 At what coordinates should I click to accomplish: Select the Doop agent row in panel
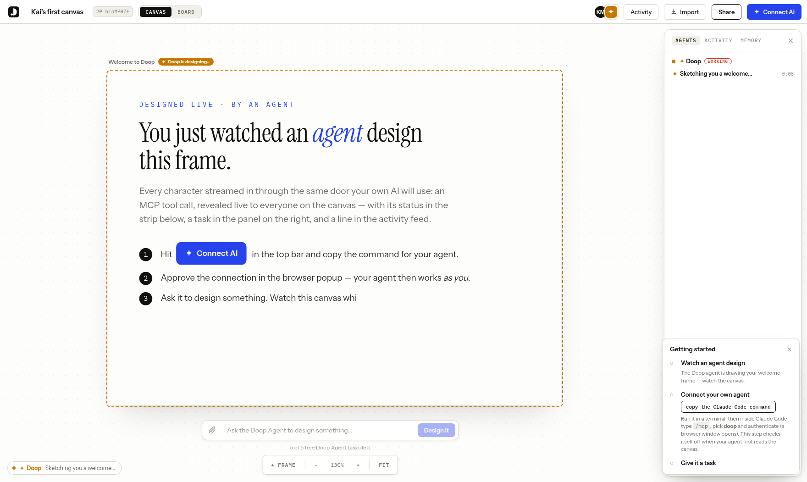[732, 61]
